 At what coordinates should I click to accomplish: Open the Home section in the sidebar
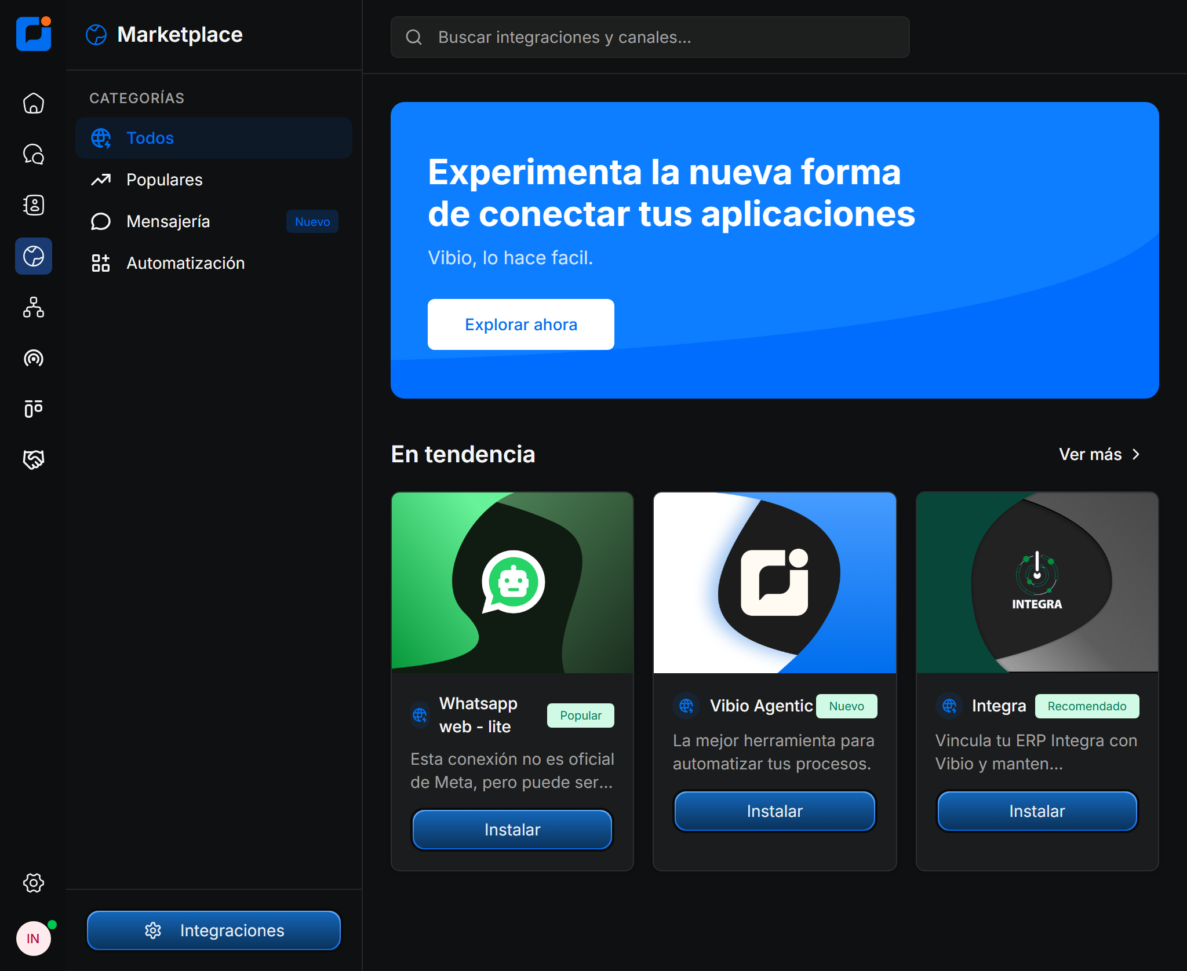point(33,103)
